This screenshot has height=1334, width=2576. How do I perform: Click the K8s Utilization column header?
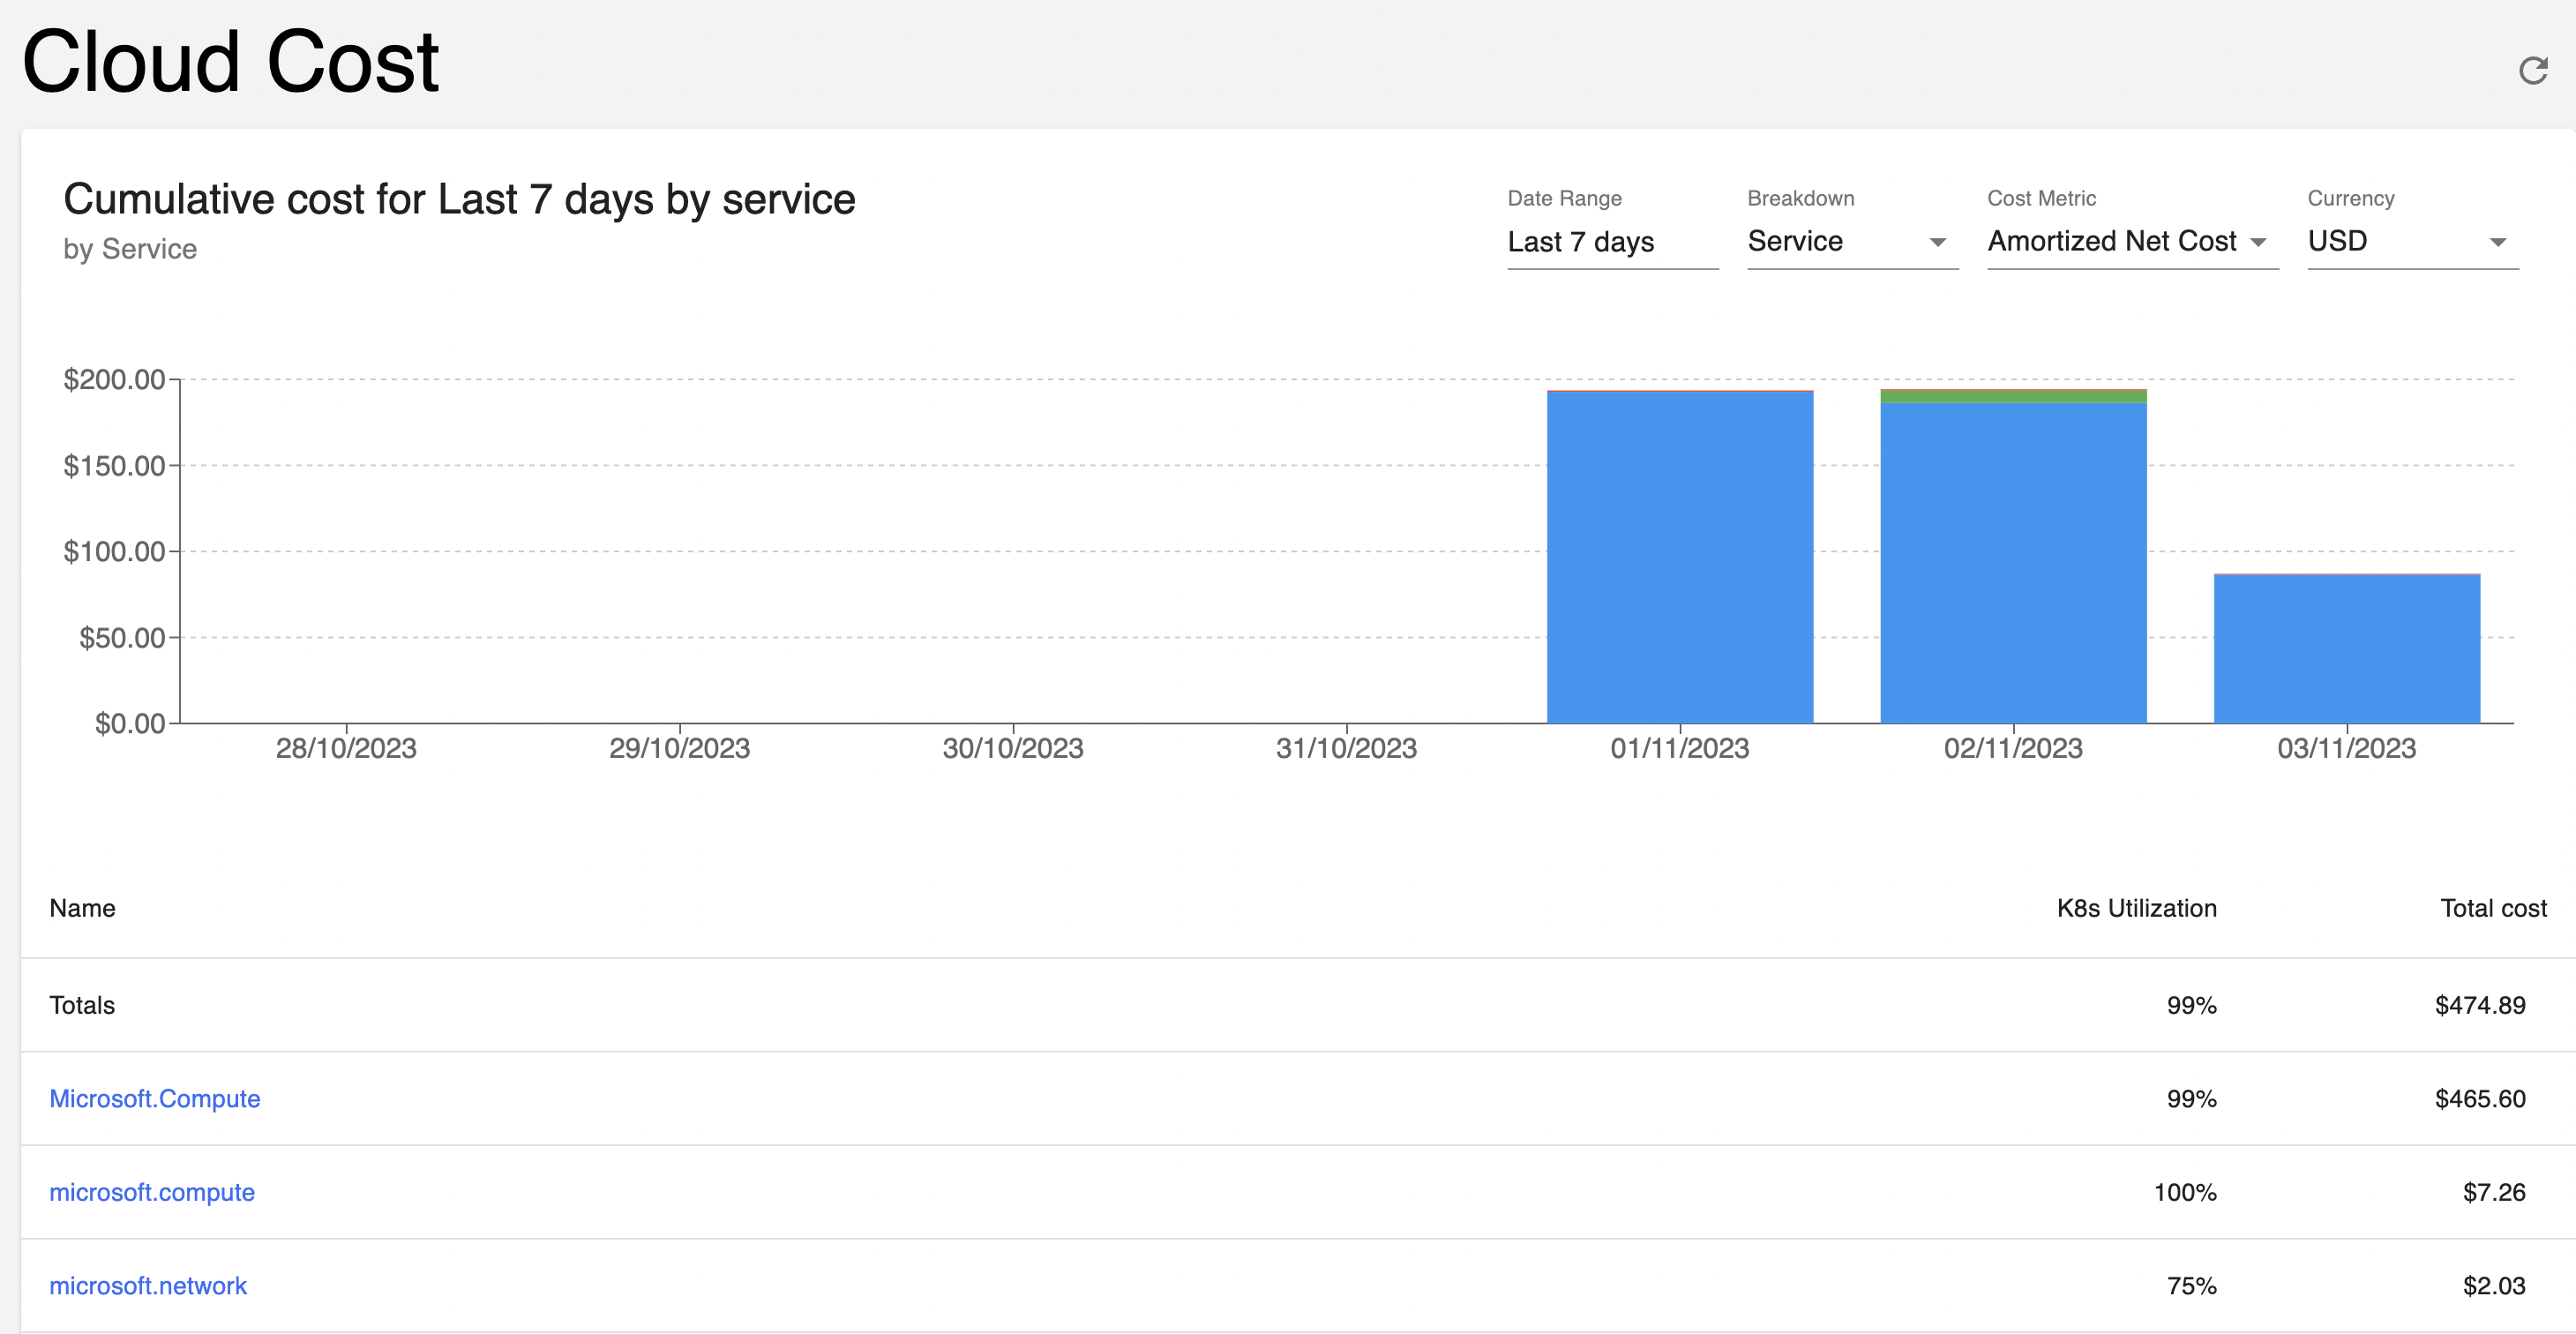pos(2135,908)
